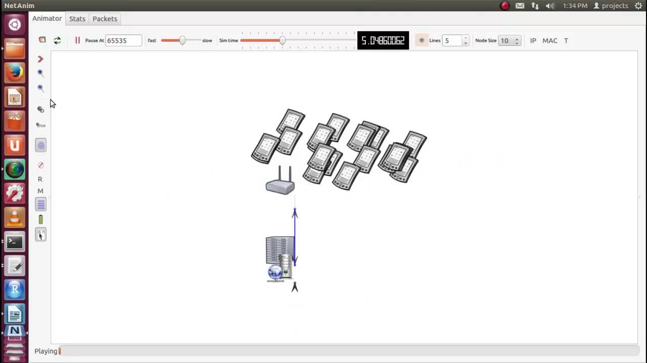Adjust the fast/slow animation speed slider

click(x=181, y=40)
